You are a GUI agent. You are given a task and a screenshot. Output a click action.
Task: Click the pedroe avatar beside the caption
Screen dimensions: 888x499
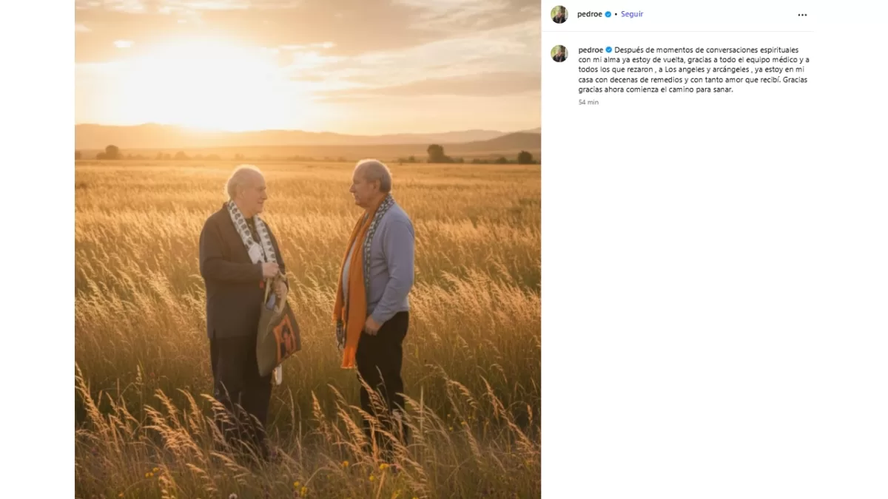click(559, 53)
